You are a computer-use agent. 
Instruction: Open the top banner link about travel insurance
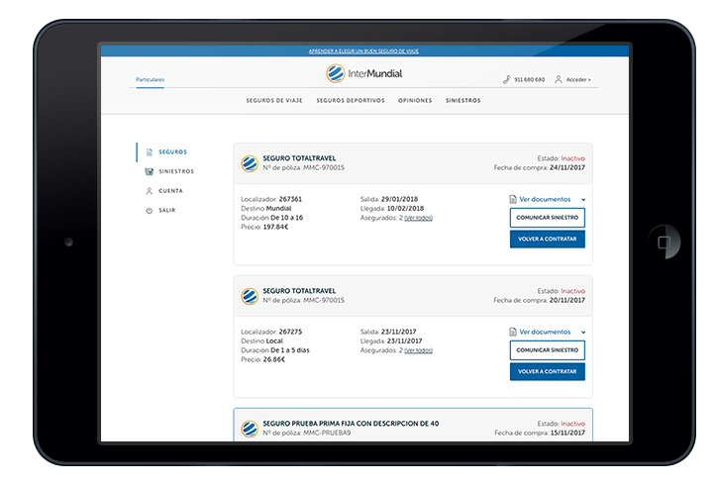coord(363,51)
